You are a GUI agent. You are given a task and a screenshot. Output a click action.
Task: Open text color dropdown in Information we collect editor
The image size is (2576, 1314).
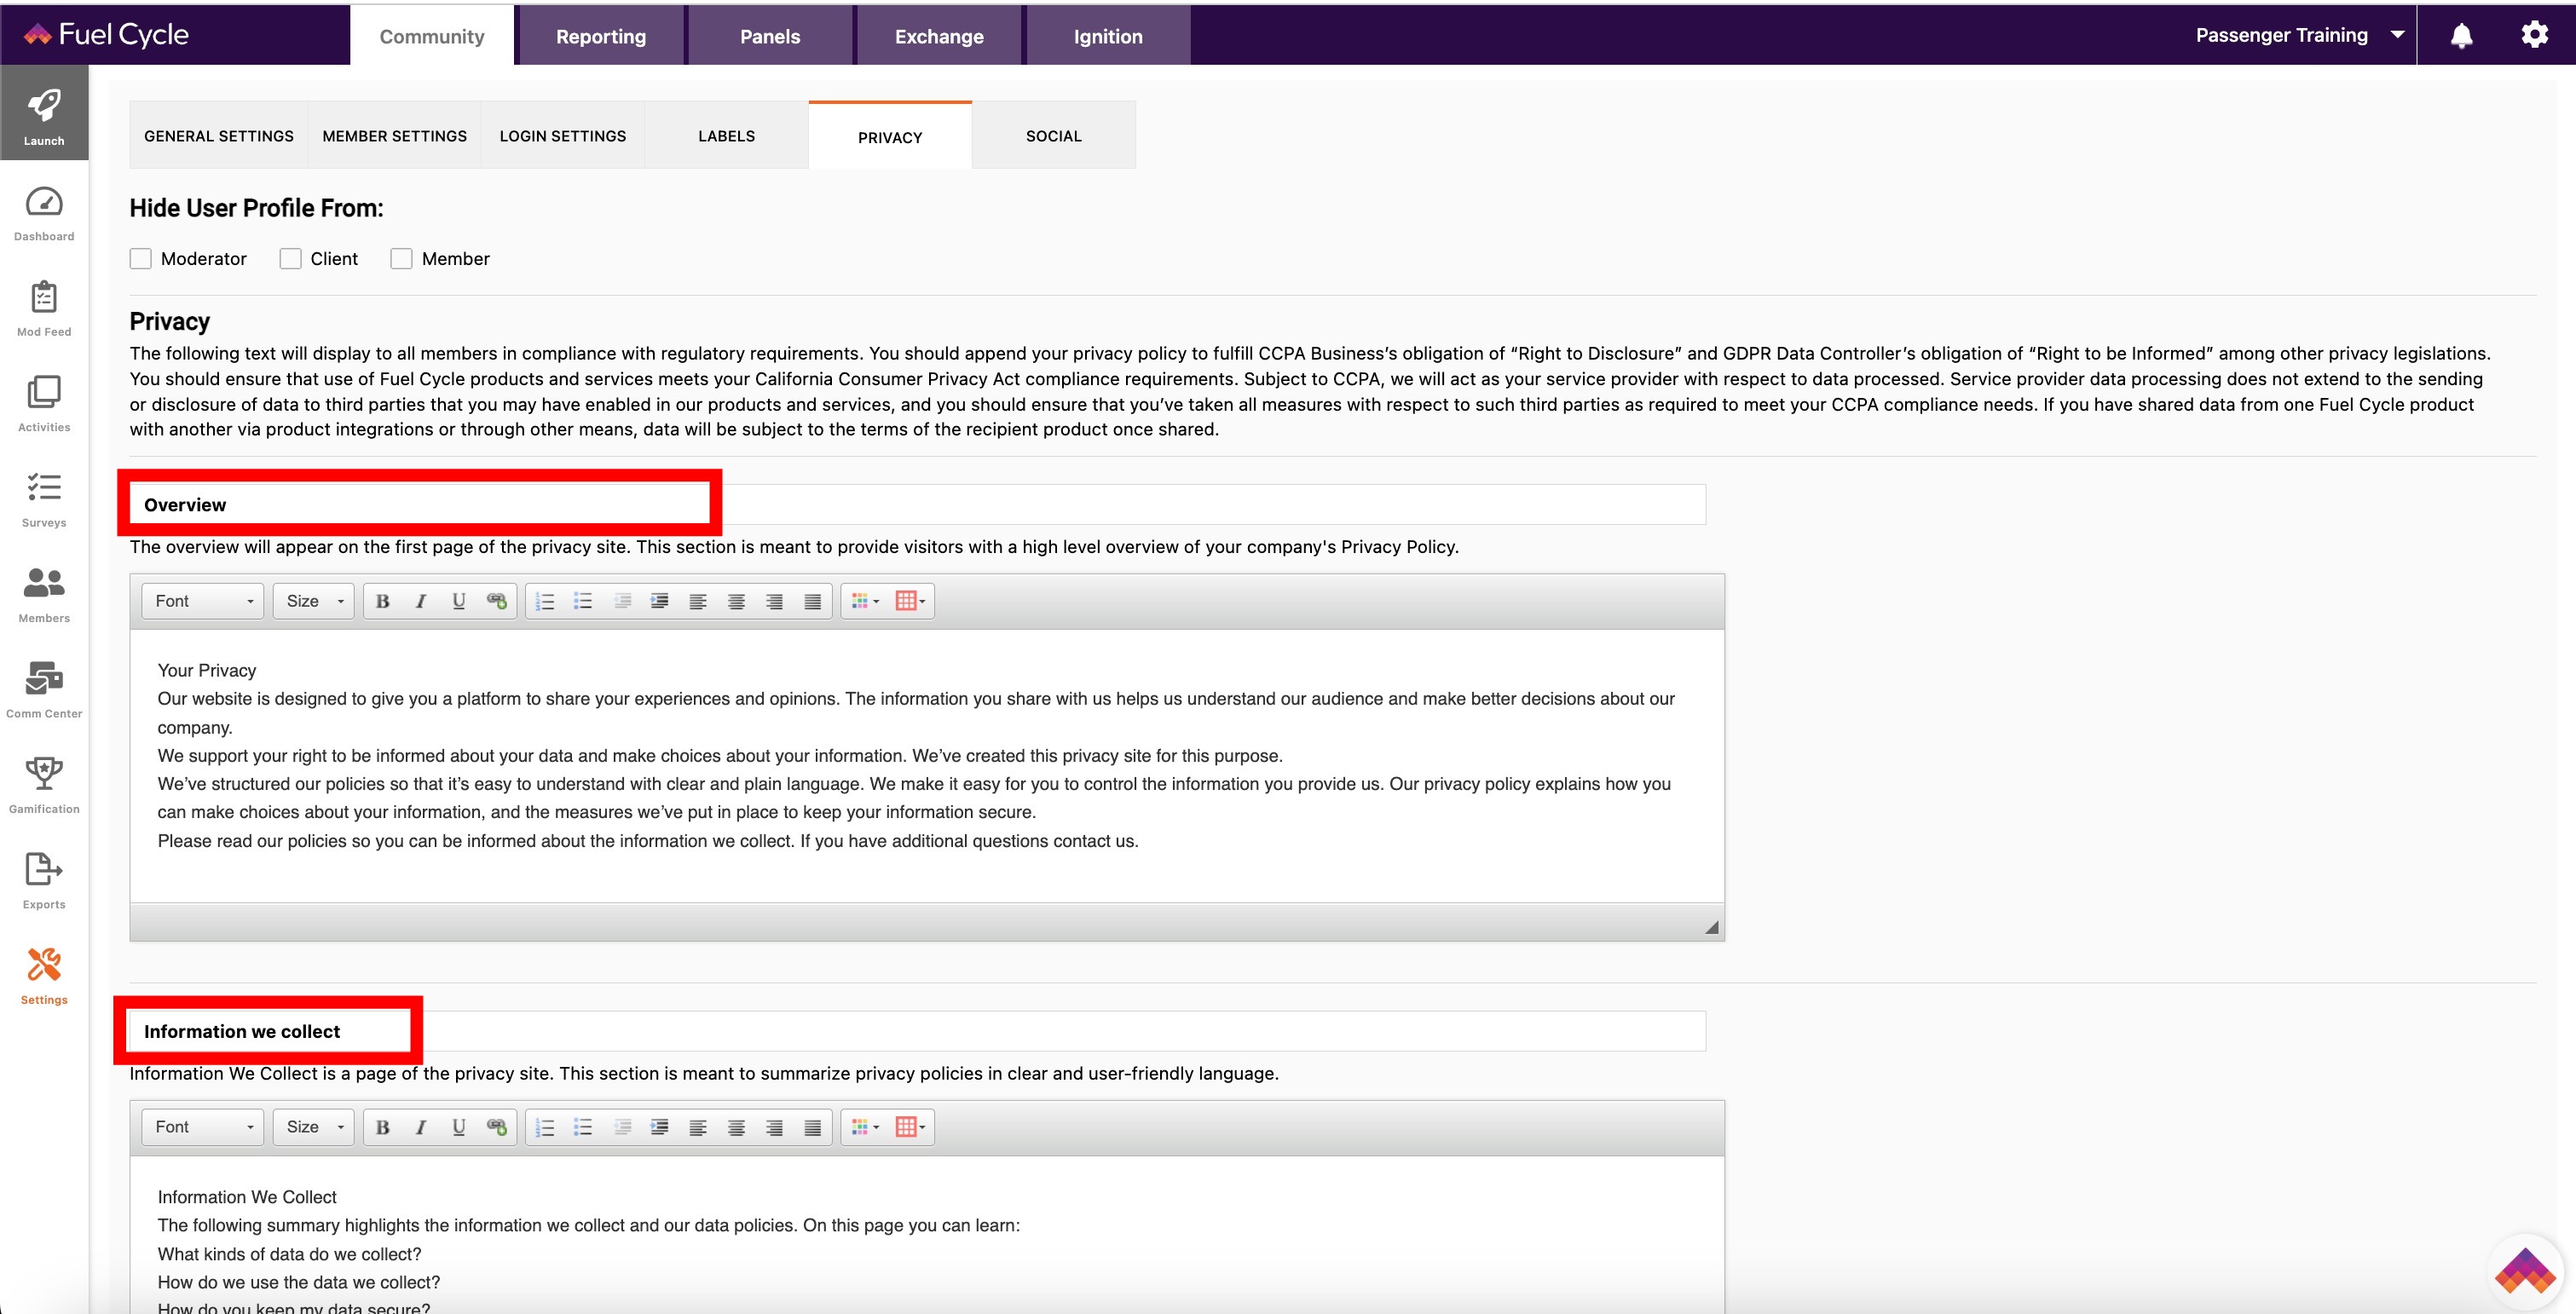pos(865,1127)
